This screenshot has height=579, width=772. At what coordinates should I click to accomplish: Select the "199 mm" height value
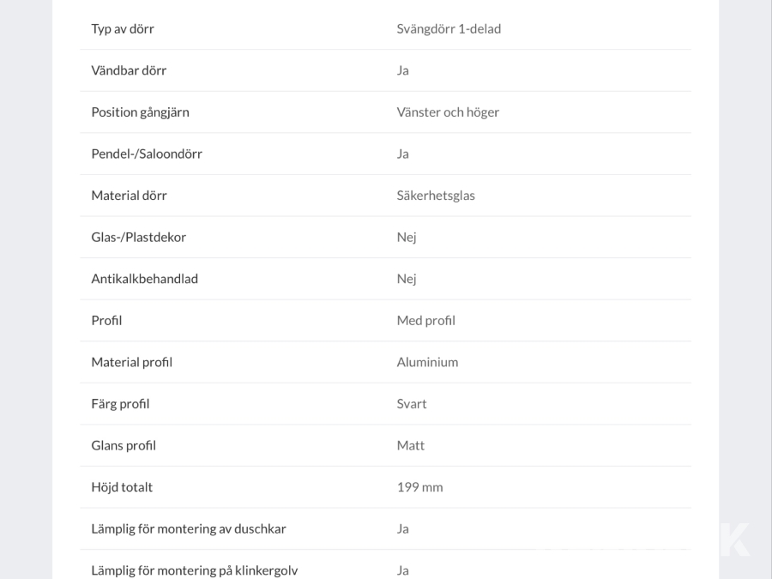(419, 487)
